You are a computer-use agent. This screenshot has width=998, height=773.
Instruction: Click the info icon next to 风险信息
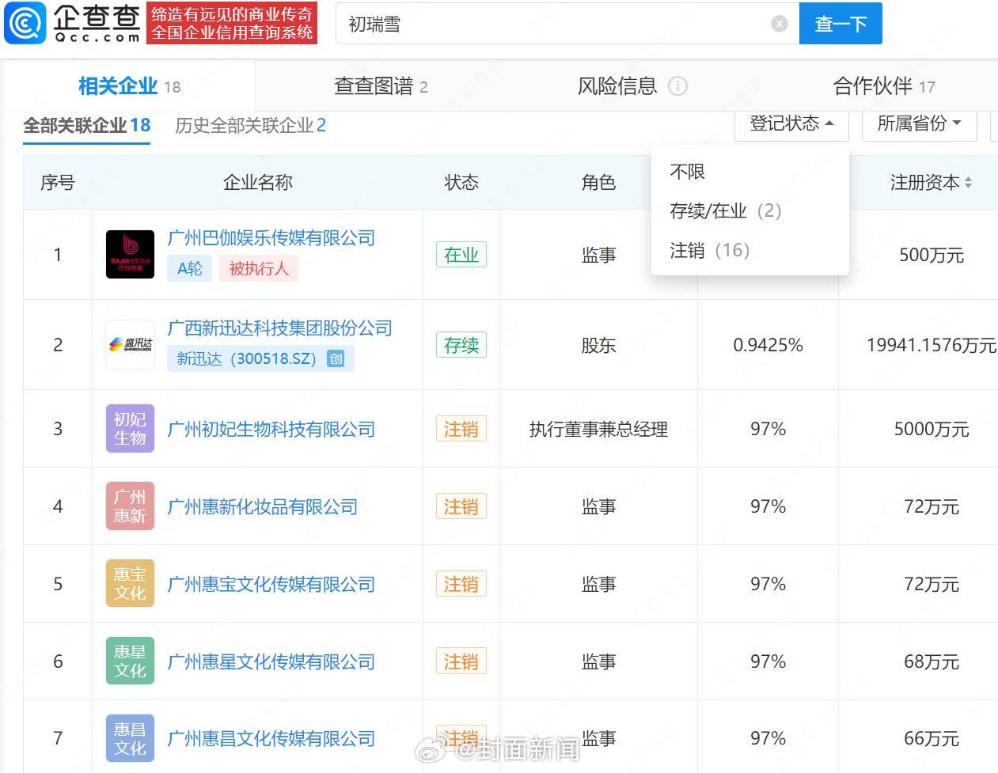[679, 86]
